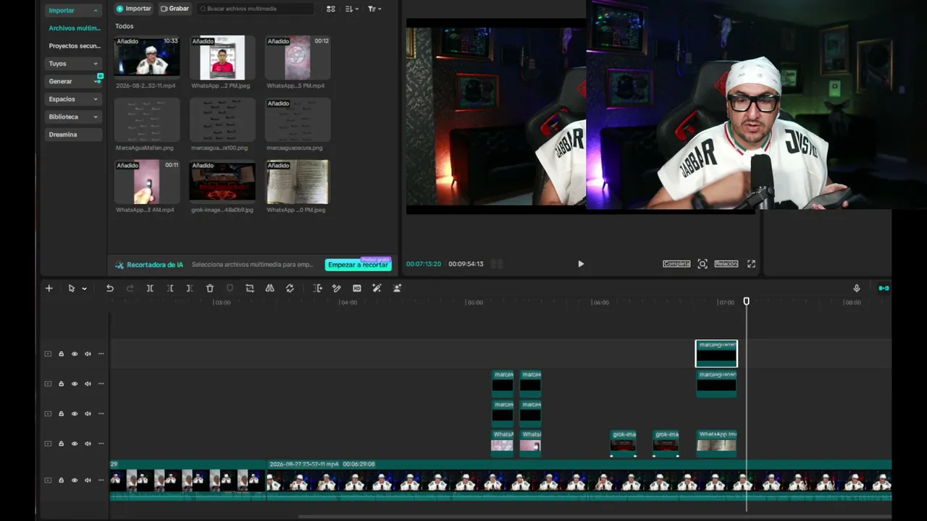Open Archivos multimedia in the sidebar
The width and height of the screenshot is (927, 521).
[74, 28]
